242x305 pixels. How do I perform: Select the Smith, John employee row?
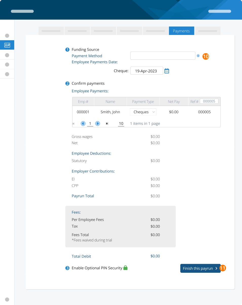146,112
